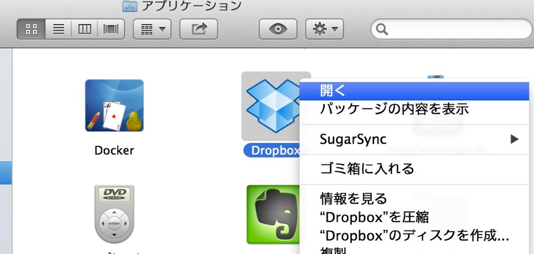The image size is (534, 254).
Task: Click the アプリケーション folder title icon
Action: (130, 5)
